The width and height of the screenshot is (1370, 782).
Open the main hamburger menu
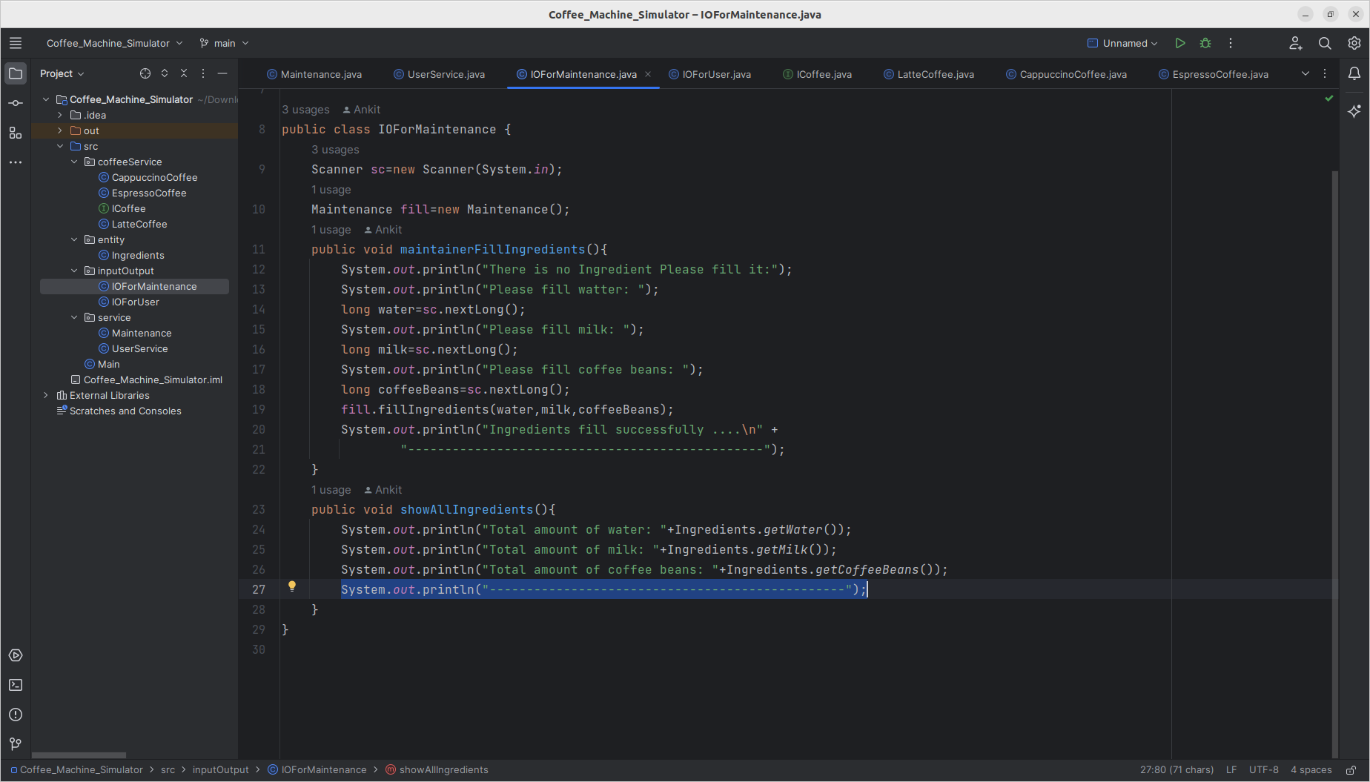click(16, 43)
